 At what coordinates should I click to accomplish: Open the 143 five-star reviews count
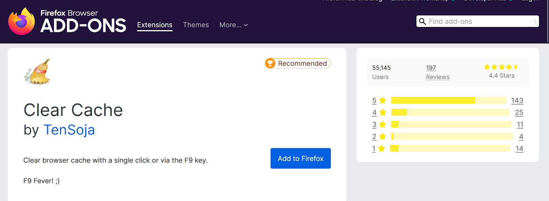point(517,100)
